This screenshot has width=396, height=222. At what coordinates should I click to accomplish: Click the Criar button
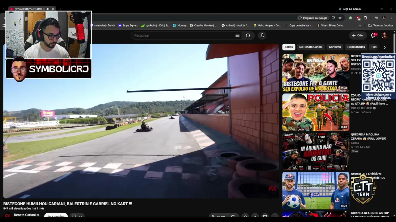pyautogui.click(x=358, y=35)
